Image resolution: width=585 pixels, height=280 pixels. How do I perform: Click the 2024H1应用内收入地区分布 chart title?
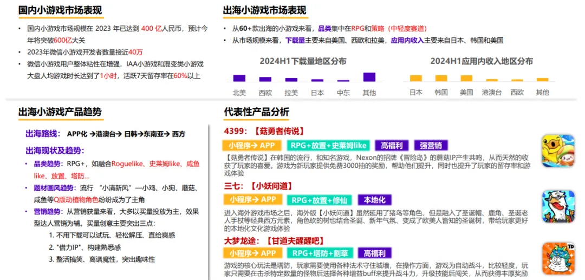coord(482,61)
